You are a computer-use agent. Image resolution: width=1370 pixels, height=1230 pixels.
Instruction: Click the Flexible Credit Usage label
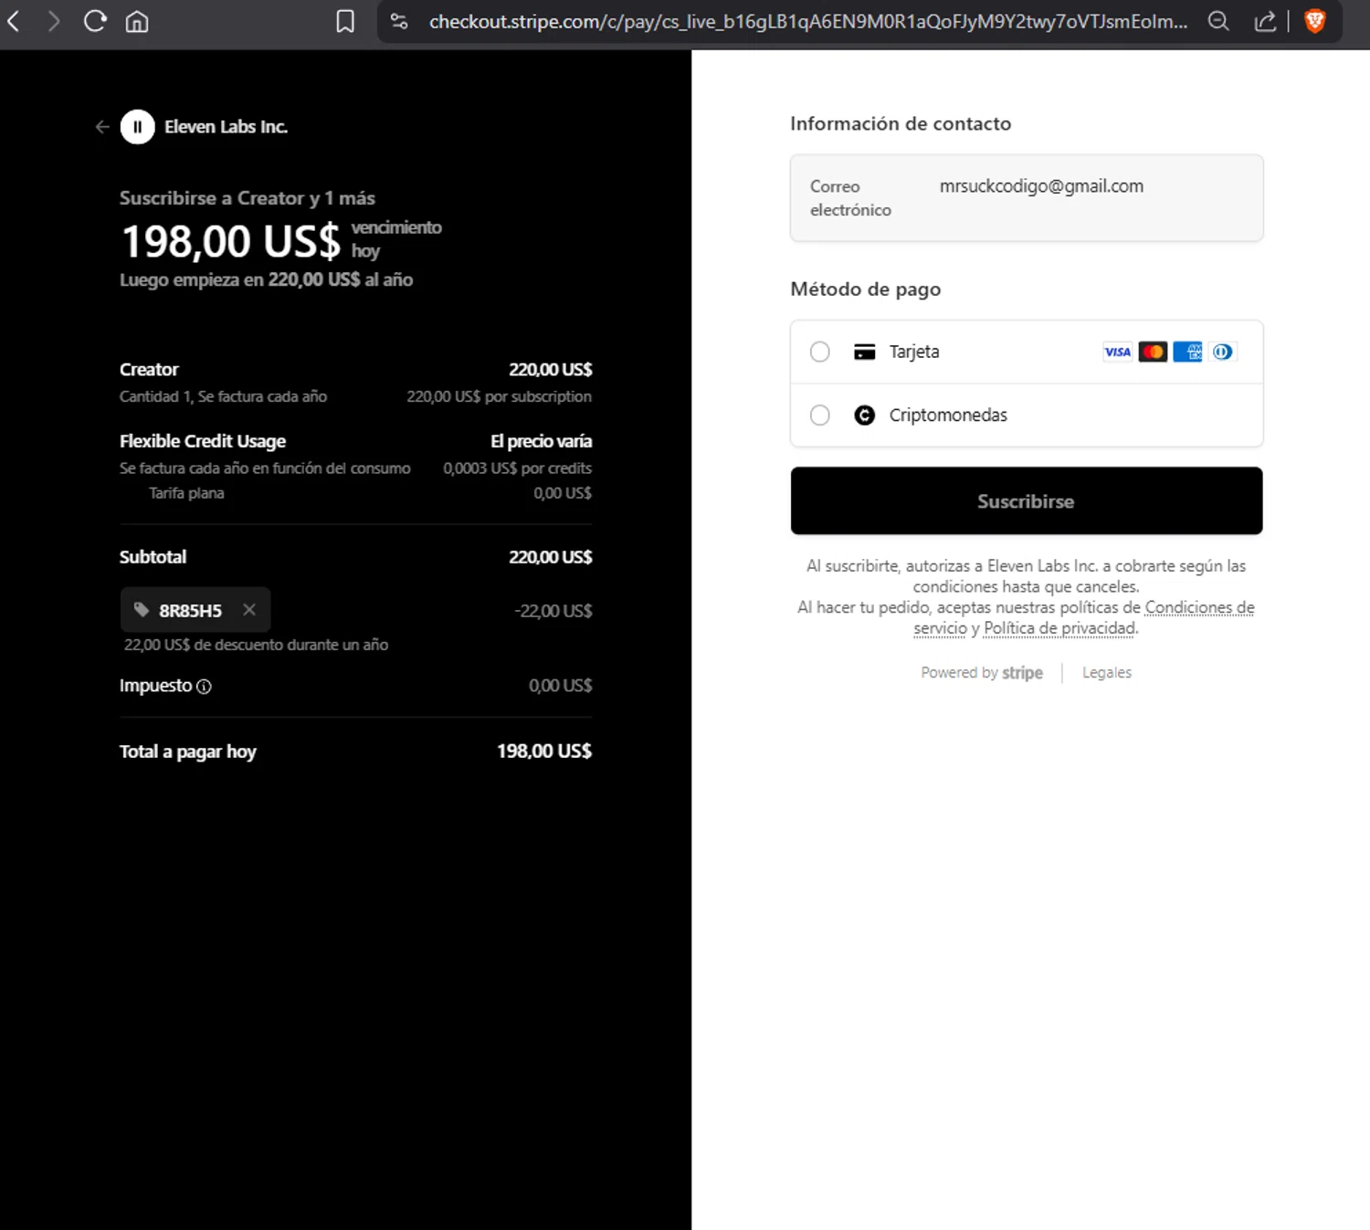[x=203, y=441]
